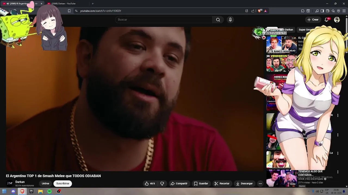The width and height of the screenshot is (348, 195).
Task: Close the active YouTube tab
Action: (x=41, y=4)
